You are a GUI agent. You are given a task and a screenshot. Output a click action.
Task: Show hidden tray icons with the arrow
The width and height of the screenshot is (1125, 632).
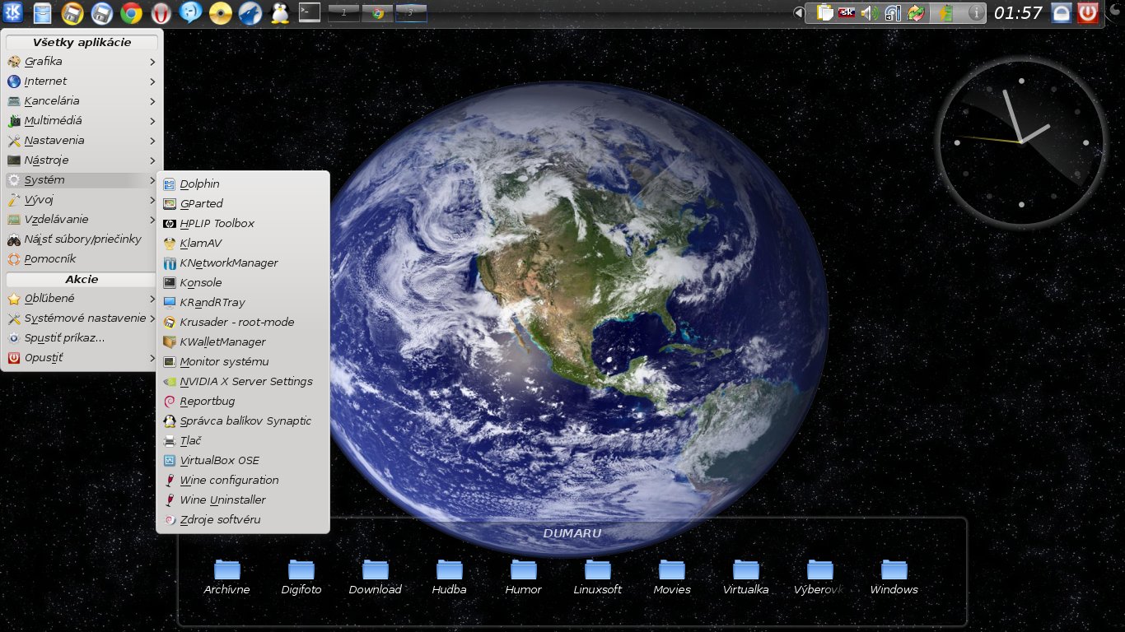[798, 13]
